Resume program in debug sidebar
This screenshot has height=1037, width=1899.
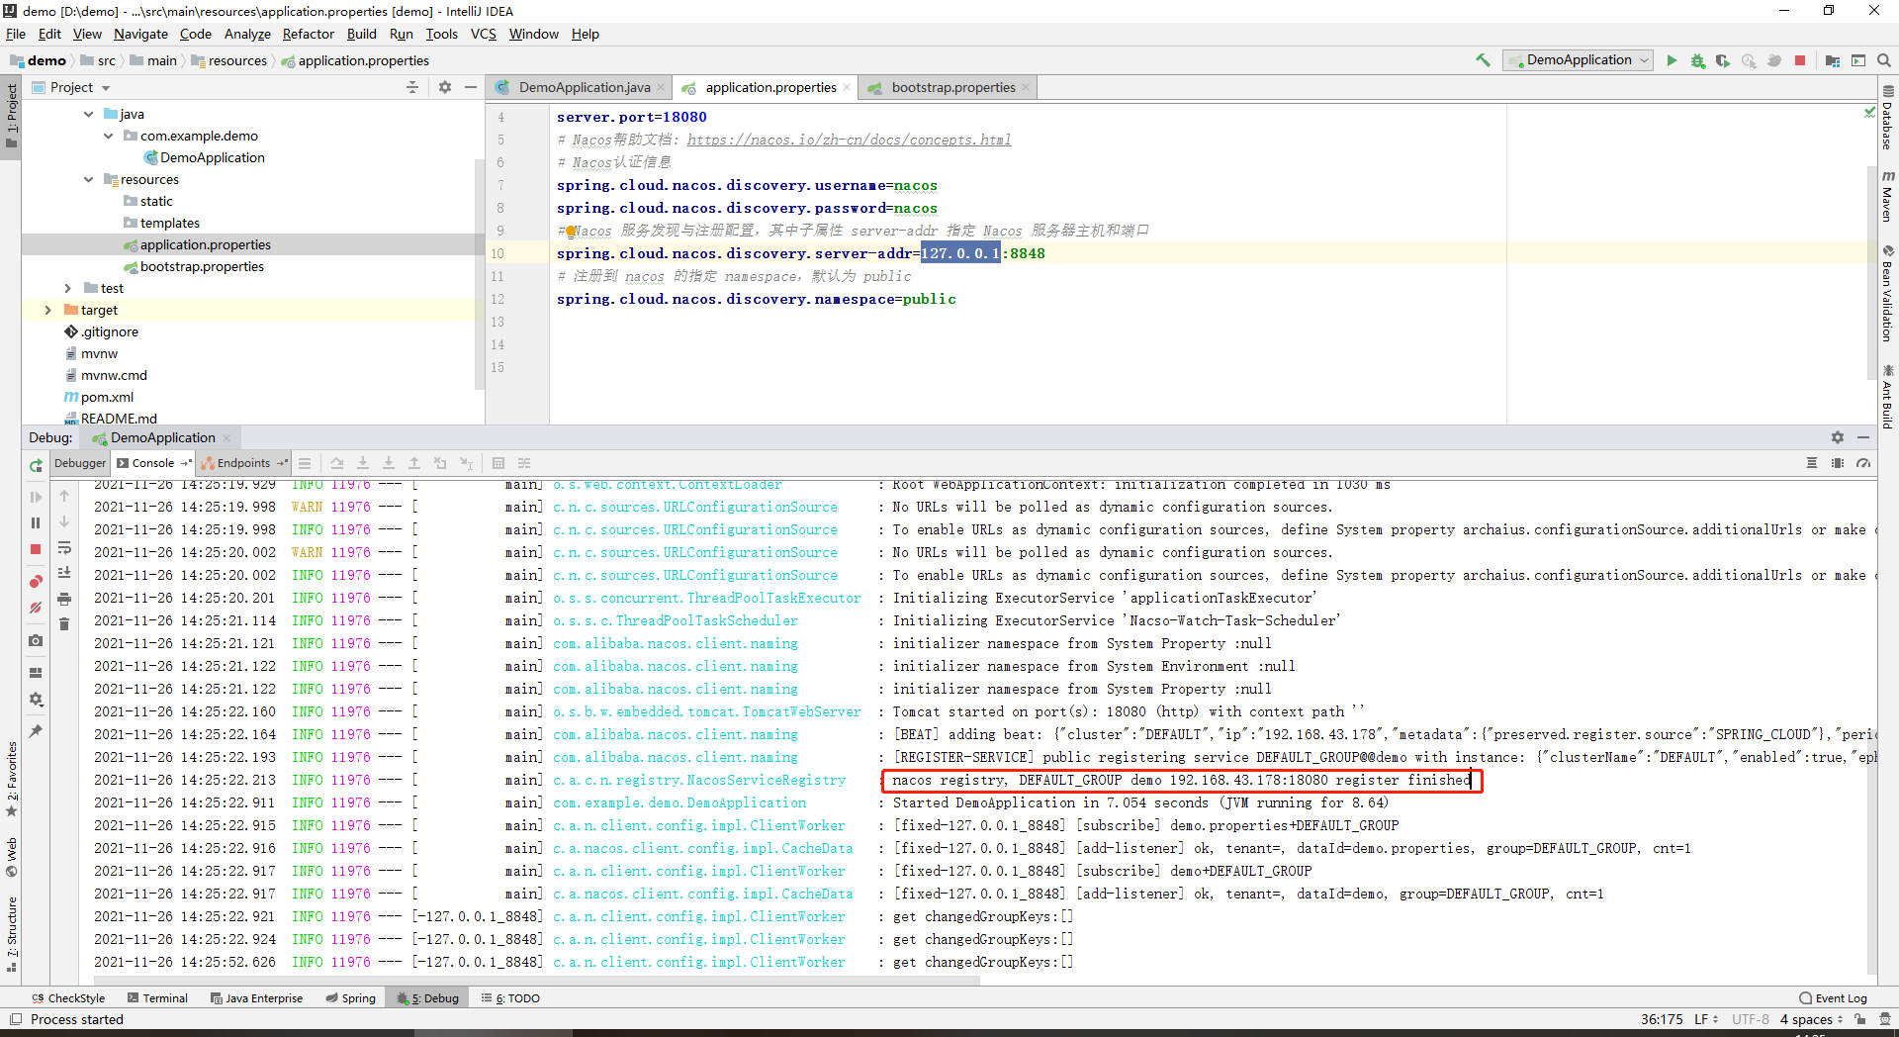pos(36,497)
